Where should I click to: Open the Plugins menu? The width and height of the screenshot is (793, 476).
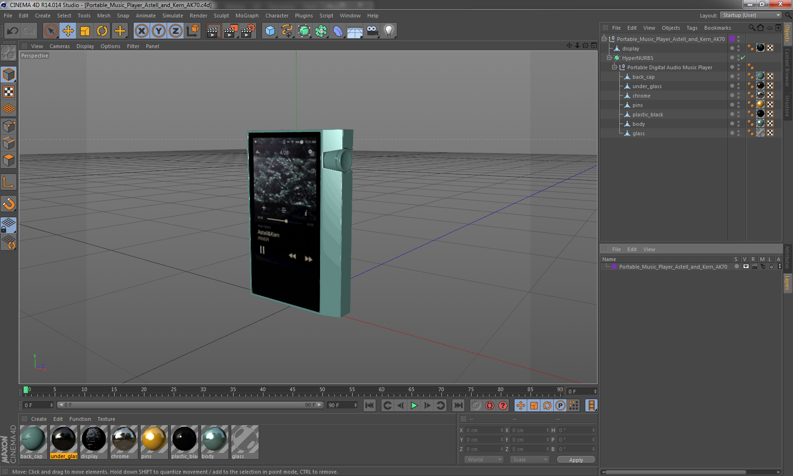coord(304,16)
